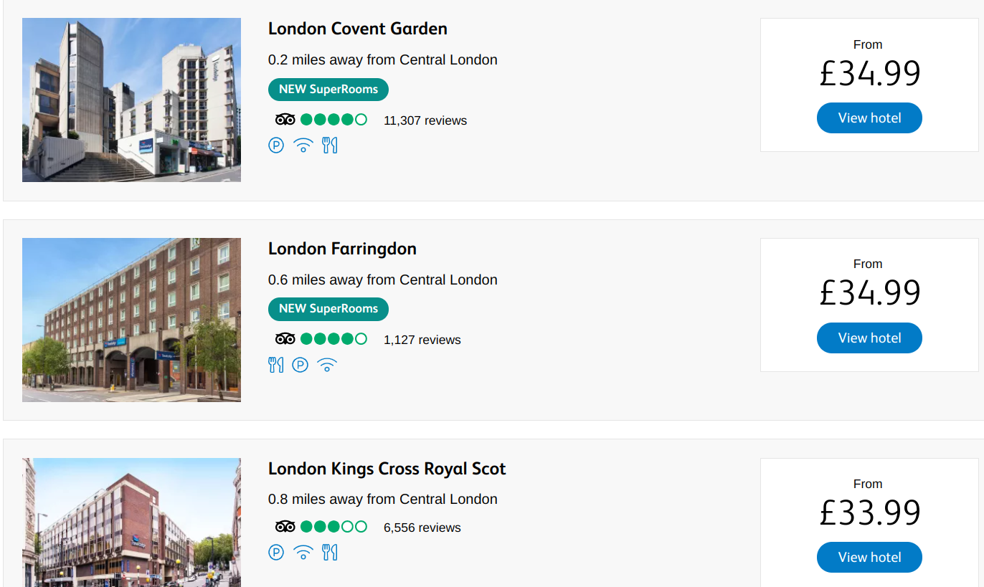
Task: Click parking icon for Kings Cross Royal Scot
Action: coord(276,553)
